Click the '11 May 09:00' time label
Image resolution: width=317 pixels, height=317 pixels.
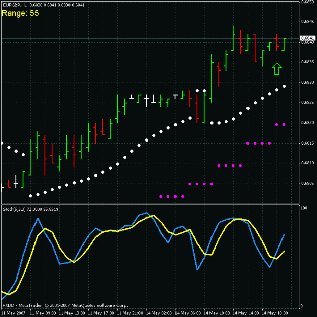click(43, 313)
